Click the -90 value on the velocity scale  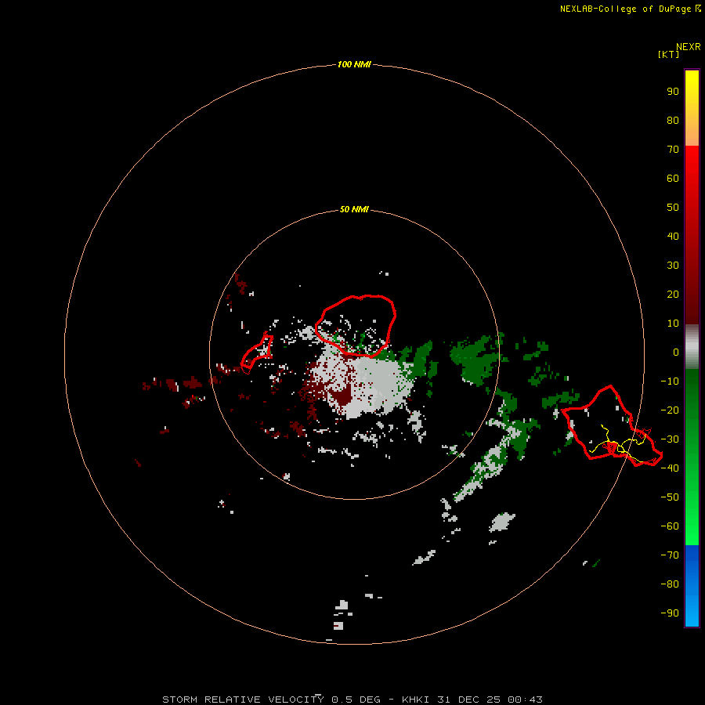(x=670, y=613)
